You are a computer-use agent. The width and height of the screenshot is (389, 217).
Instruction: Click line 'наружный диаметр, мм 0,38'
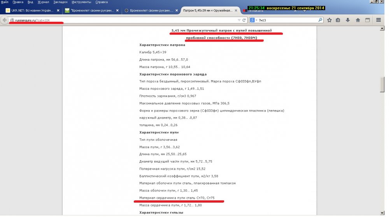tap(168, 117)
